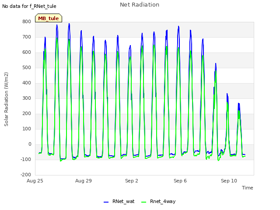
Task: Click the Sep 10 x-axis tick label
Action: (229, 181)
